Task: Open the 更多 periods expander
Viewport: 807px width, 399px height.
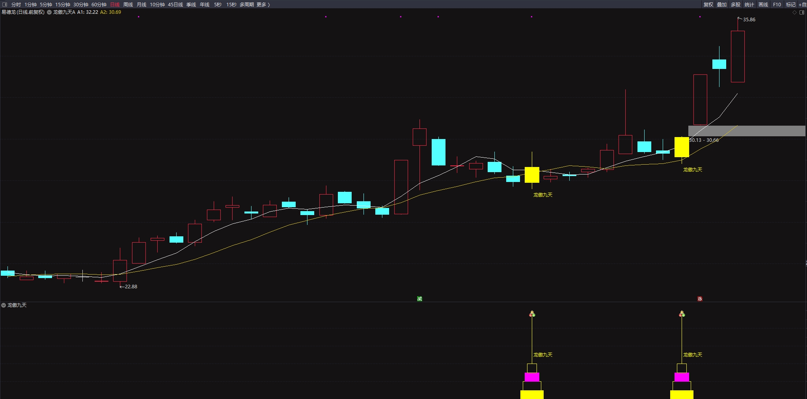Action: (x=263, y=4)
